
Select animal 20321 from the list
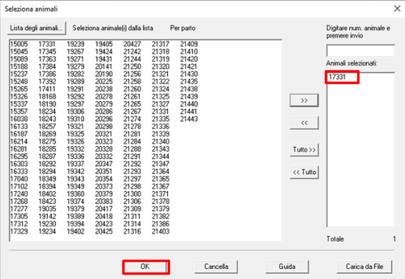104,134
